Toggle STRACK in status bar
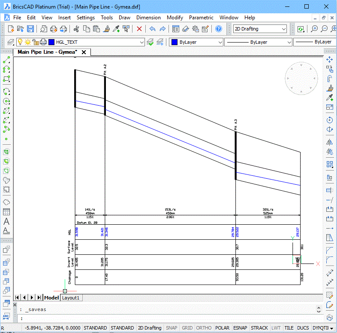Viewport: 337px width, 333px height. point(259,328)
